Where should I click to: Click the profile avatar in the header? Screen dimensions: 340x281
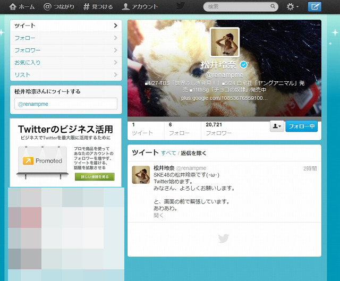tap(224, 42)
